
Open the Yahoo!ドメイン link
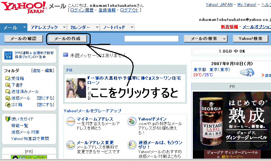[152, 119]
